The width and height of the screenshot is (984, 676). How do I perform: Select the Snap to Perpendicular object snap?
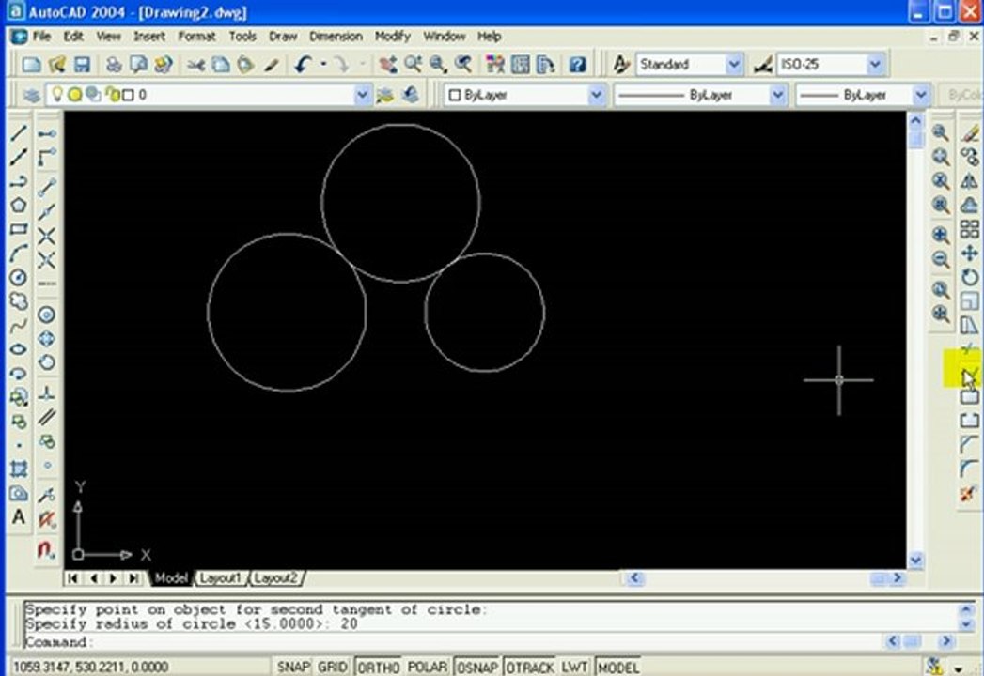(x=47, y=393)
